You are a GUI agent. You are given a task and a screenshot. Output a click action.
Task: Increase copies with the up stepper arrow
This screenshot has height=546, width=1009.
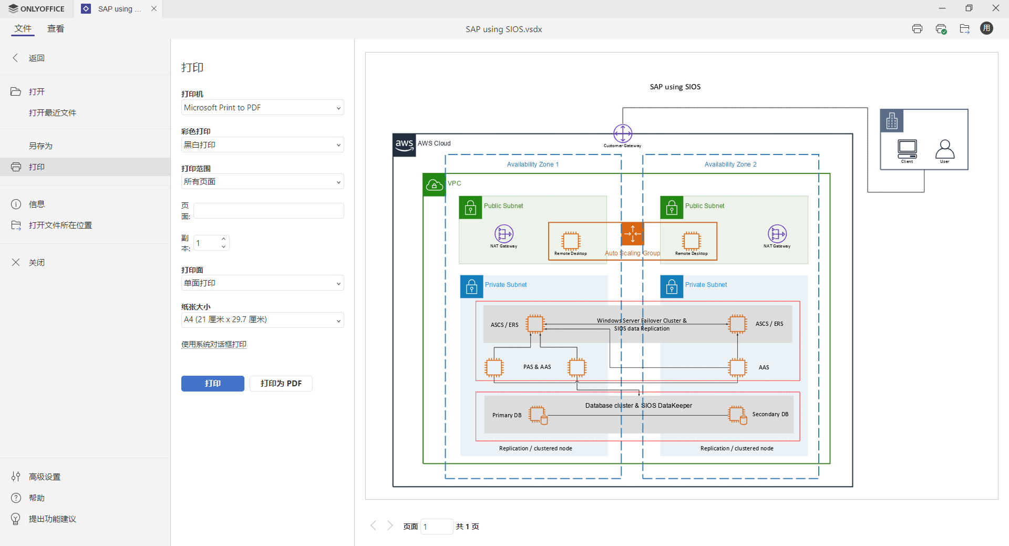(x=224, y=239)
